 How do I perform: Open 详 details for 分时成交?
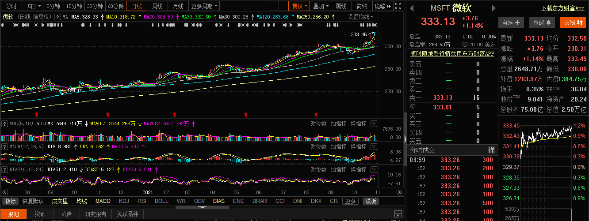(x=491, y=150)
